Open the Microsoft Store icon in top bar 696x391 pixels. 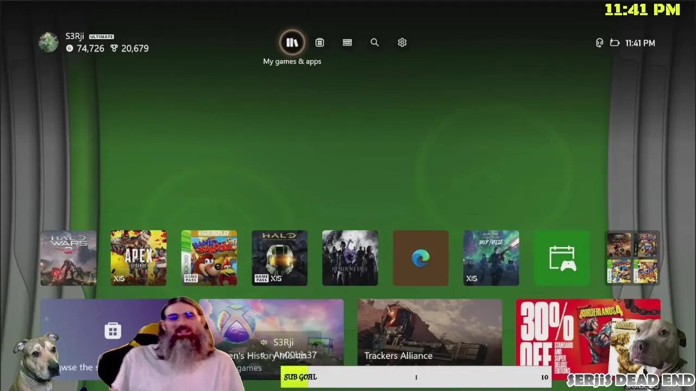[x=320, y=42]
